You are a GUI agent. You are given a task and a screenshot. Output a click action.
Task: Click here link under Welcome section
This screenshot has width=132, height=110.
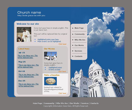point(62,44)
